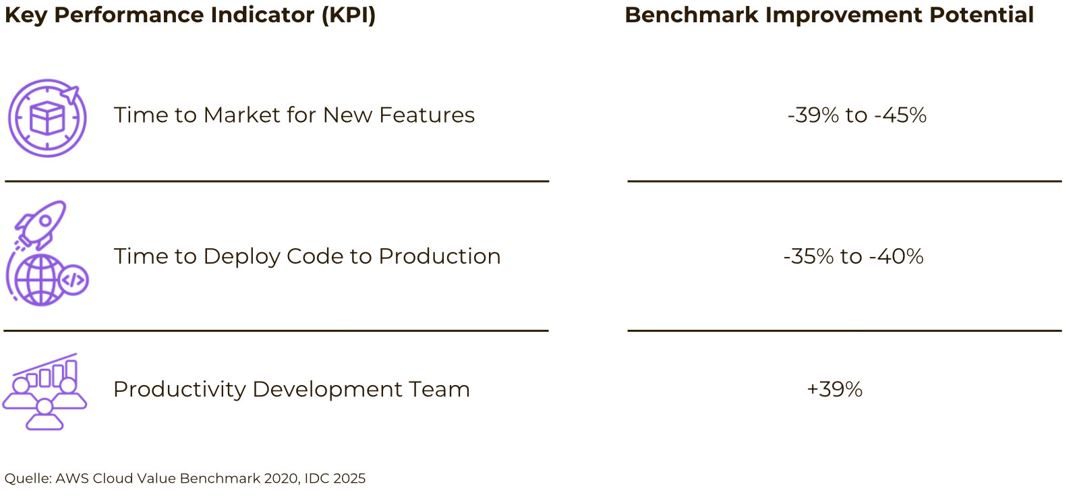Select the Key Performance Indicator (KPI) heading

[x=190, y=15]
